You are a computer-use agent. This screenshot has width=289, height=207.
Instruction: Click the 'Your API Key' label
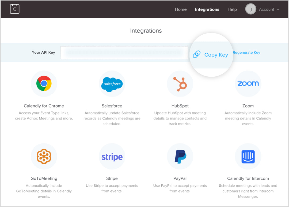(43, 53)
